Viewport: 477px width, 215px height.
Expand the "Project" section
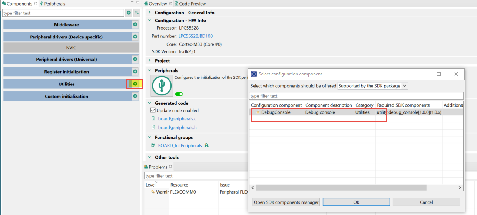tap(149, 60)
